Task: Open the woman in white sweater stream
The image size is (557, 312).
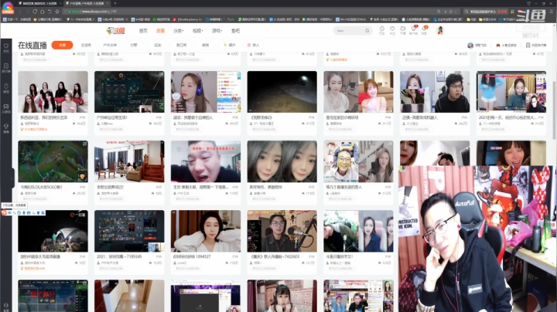Action: 206,231
